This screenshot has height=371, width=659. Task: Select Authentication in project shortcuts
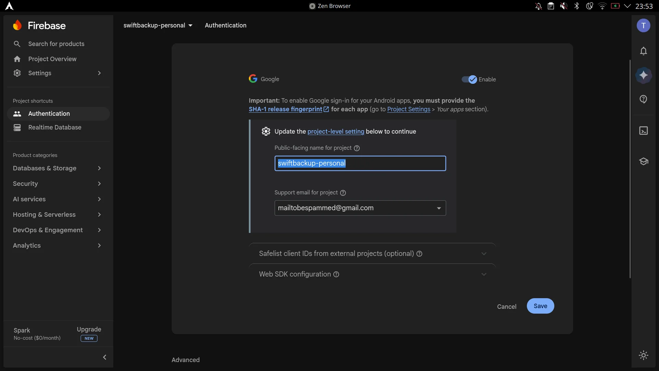pyautogui.click(x=58, y=114)
